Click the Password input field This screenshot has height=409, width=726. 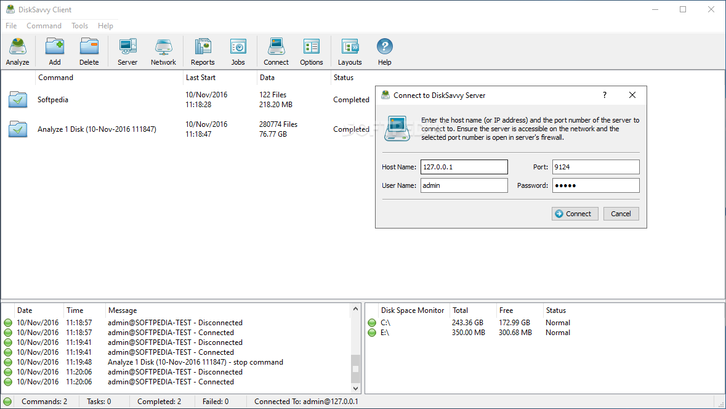(x=595, y=185)
